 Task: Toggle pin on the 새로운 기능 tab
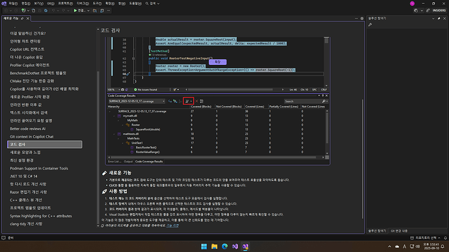click(x=22, y=18)
